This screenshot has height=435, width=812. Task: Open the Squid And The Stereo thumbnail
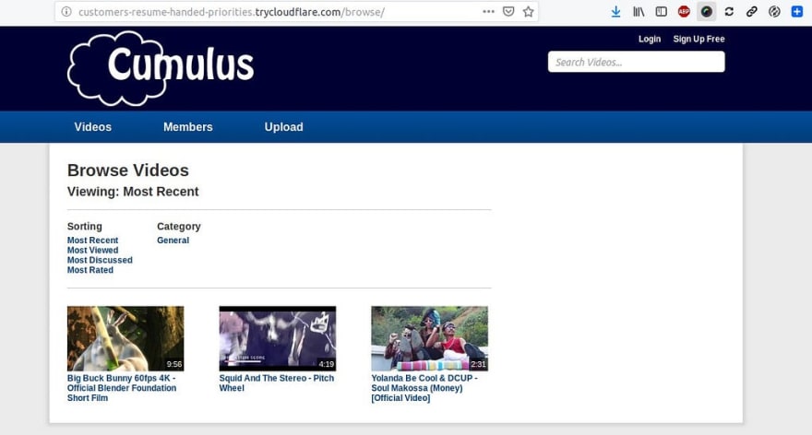(278, 338)
